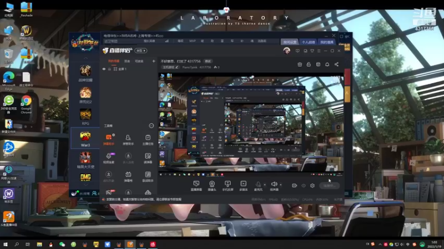Screen dimensions: 444x249
Task: Share the stream via share icon
Action: click(336, 64)
